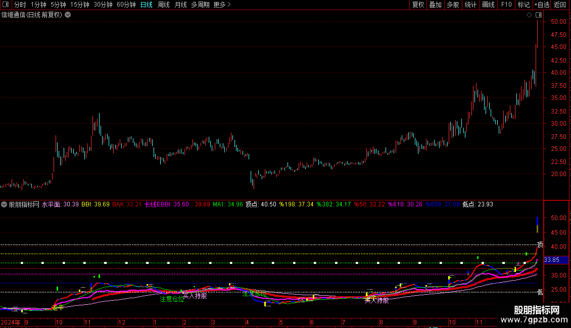Toggle the right panel icon near price axis
Image resolution: width=571 pixels, height=328 pixels.
[x=539, y=15]
